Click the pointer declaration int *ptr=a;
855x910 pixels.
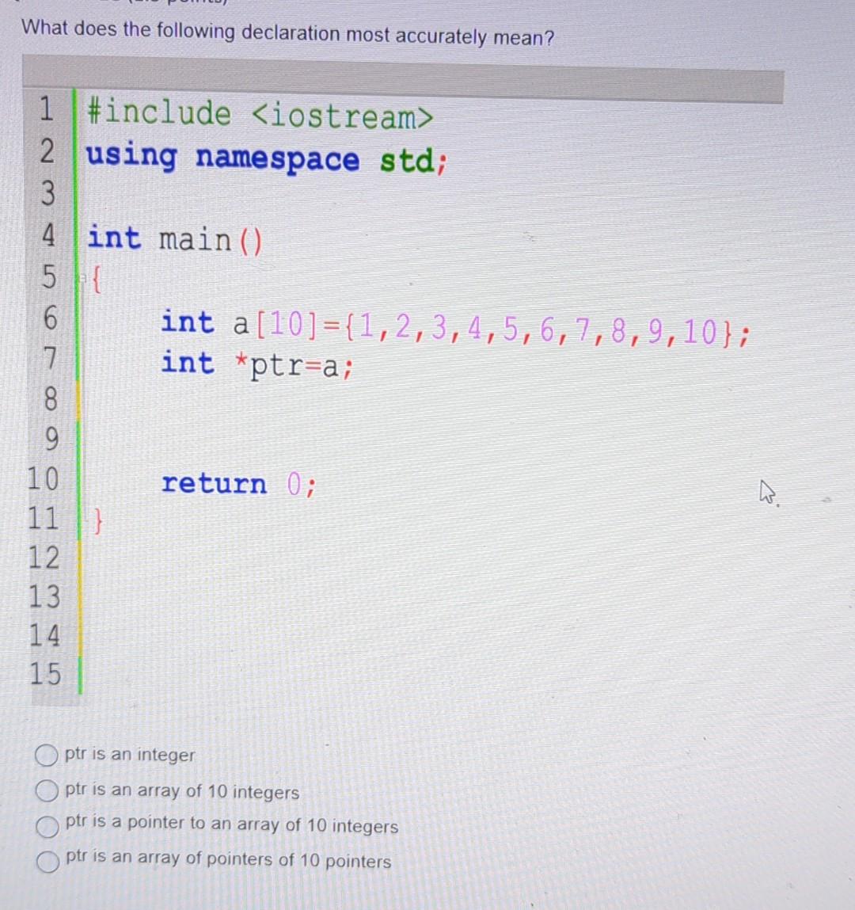(257, 364)
